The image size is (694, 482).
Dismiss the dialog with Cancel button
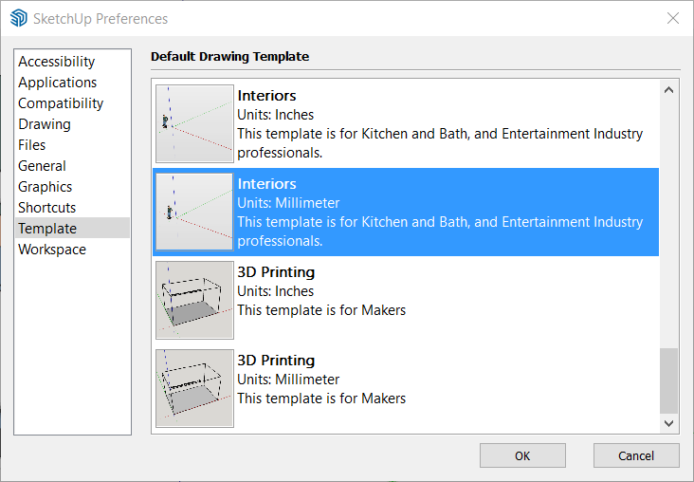pyautogui.click(x=636, y=455)
